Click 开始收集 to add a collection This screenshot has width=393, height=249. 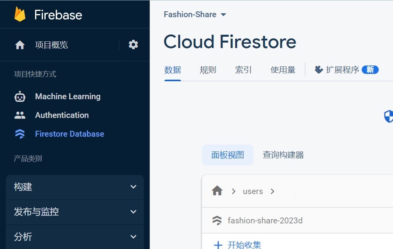tap(238, 245)
